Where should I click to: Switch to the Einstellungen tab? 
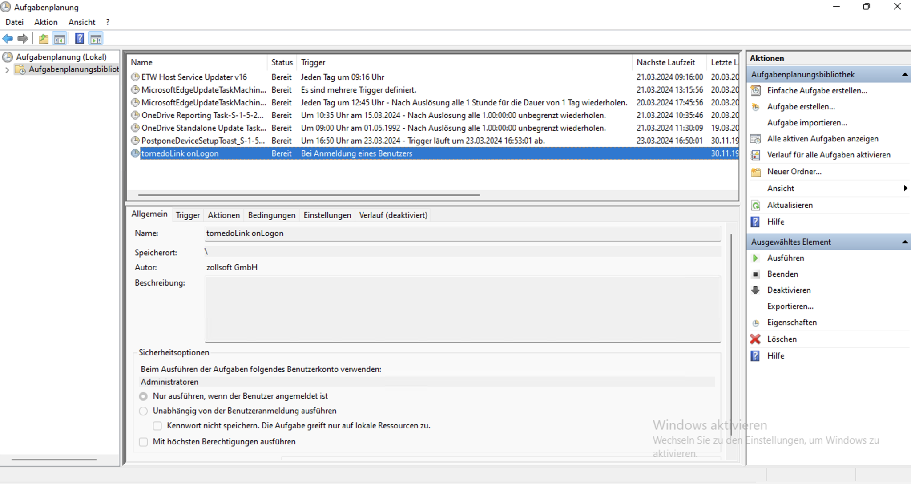coord(327,215)
